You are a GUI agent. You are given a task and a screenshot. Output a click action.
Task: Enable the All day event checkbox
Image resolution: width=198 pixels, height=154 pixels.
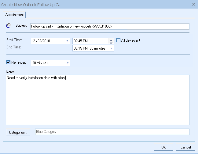[119, 40]
